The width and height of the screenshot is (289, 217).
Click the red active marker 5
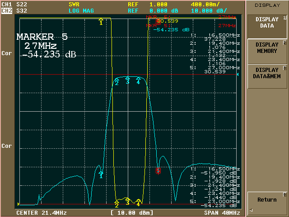pyautogui.click(x=158, y=171)
